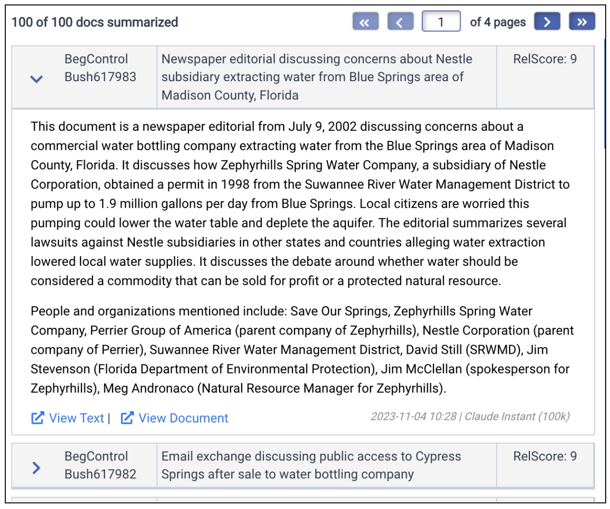Click RelScore 9 in the Bush617983 row
610x509 pixels.
click(x=545, y=59)
